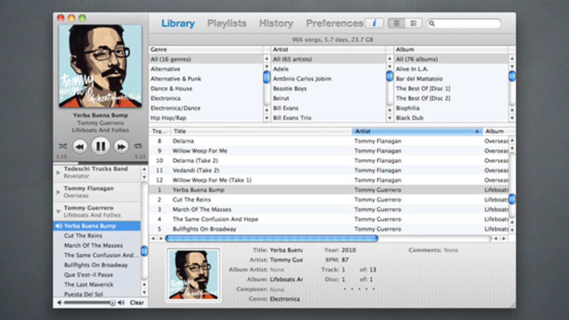The height and width of the screenshot is (320, 569).
Task: Expand the Tedeschi Trucks Band queue entry
Action: click(58, 172)
